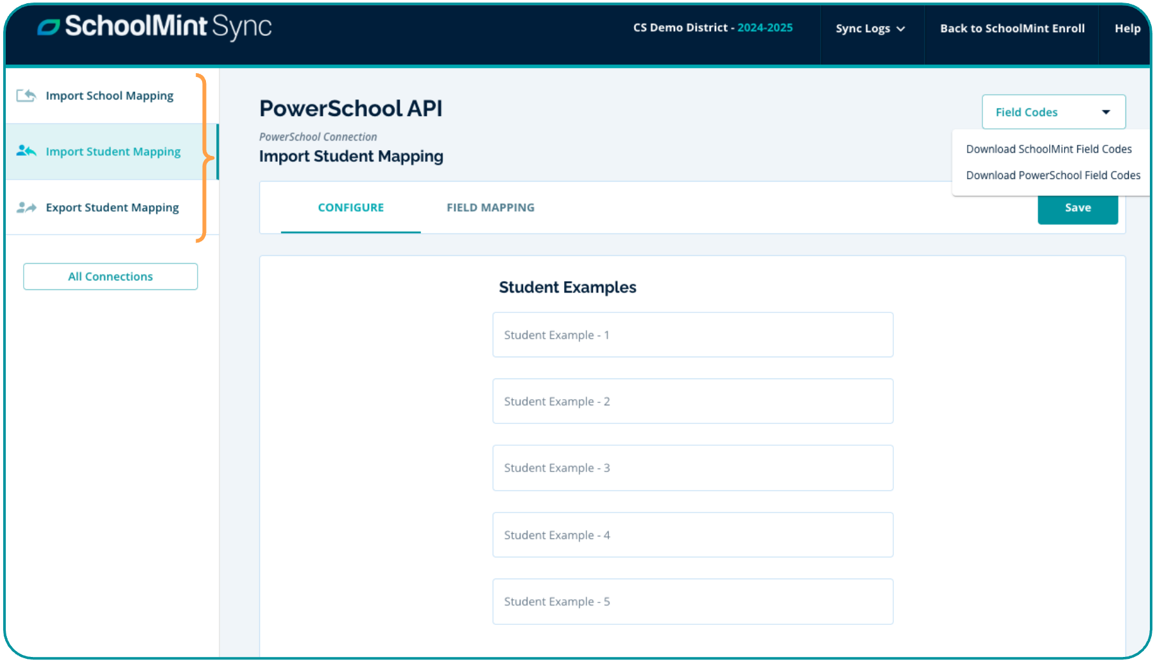The width and height of the screenshot is (1155, 664).
Task: Click the Import Student Mapping people icon
Action: (x=26, y=151)
